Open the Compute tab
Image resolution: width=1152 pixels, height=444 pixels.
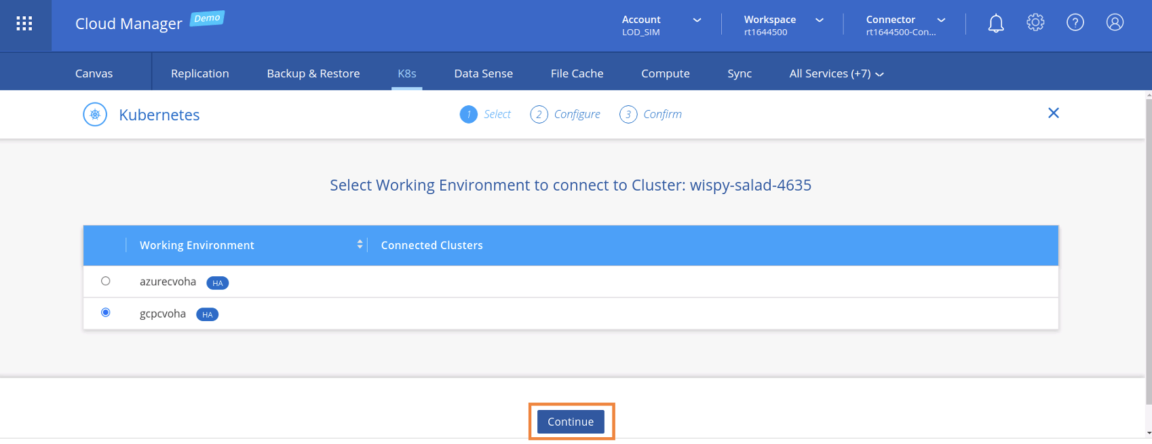(666, 73)
